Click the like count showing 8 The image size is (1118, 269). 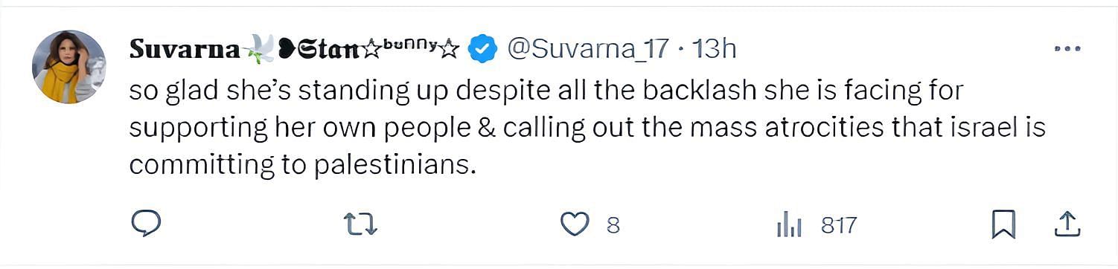[x=613, y=224]
